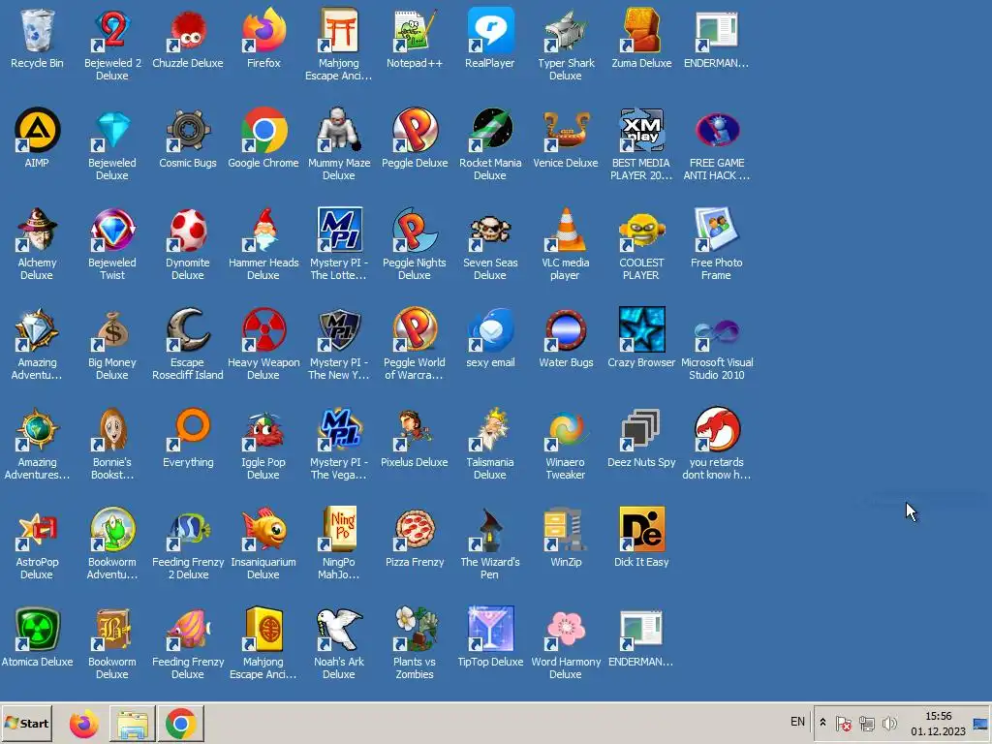The height and width of the screenshot is (744, 992).
Task: Click Plants vs Zombies shortcut
Action: tap(415, 629)
